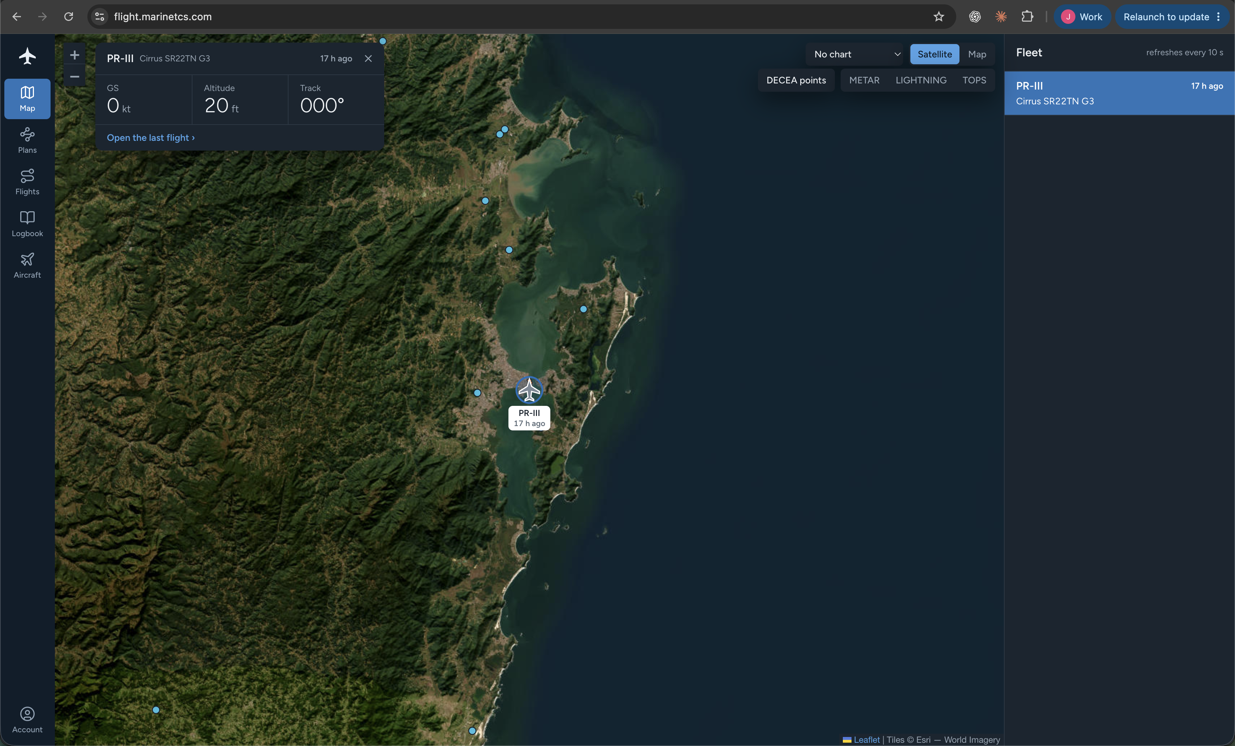Zoom out the map with minus button
This screenshot has height=746, width=1235.
(x=75, y=77)
